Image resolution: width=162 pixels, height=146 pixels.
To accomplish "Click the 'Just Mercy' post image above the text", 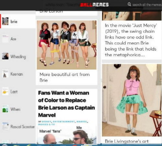I will 132,16.
